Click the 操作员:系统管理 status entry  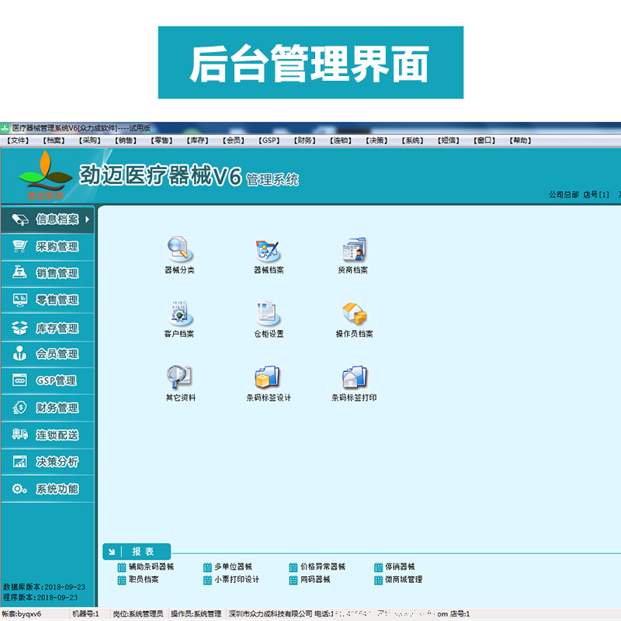196,614
